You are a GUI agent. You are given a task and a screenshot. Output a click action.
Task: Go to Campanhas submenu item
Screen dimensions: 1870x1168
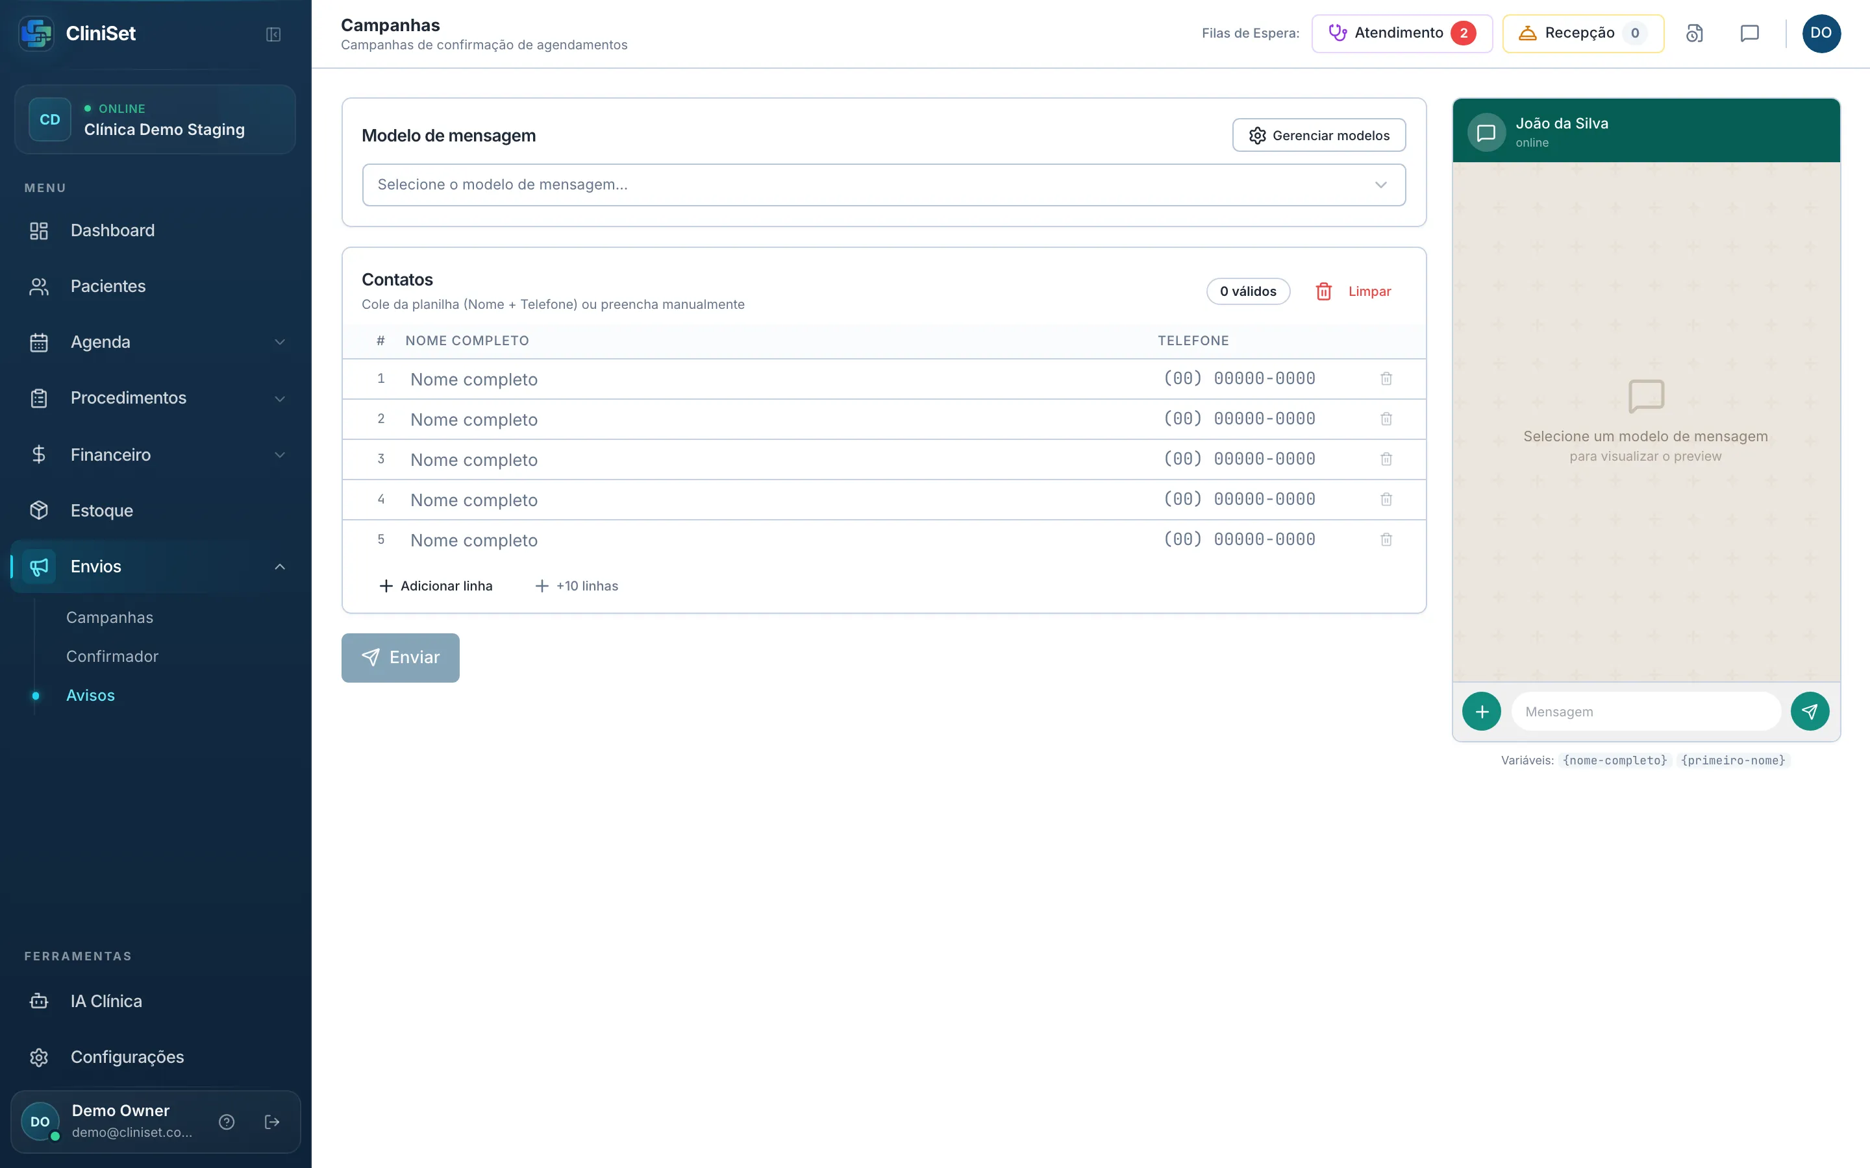pyautogui.click(x=110, y=617)
